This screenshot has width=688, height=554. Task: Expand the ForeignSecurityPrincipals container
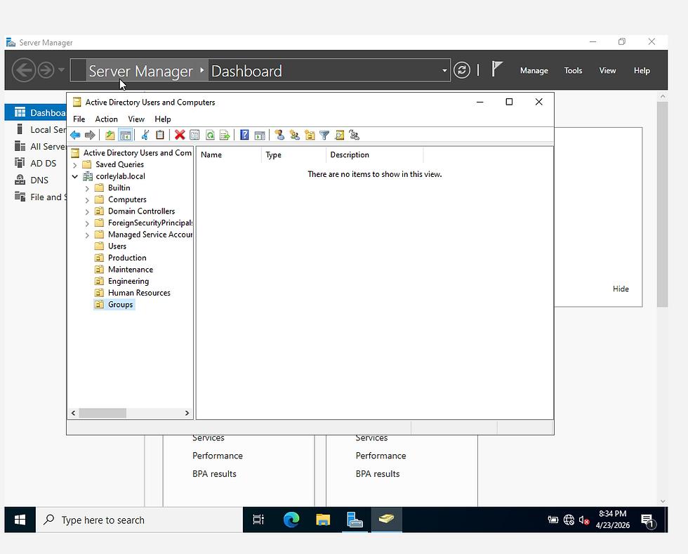pos(87,223)
